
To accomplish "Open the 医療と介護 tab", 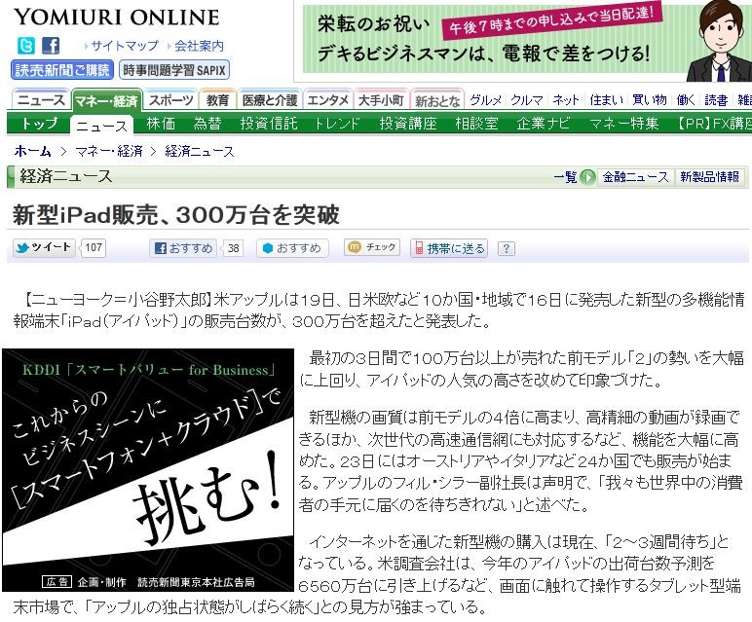I will [x=270, y=100].
